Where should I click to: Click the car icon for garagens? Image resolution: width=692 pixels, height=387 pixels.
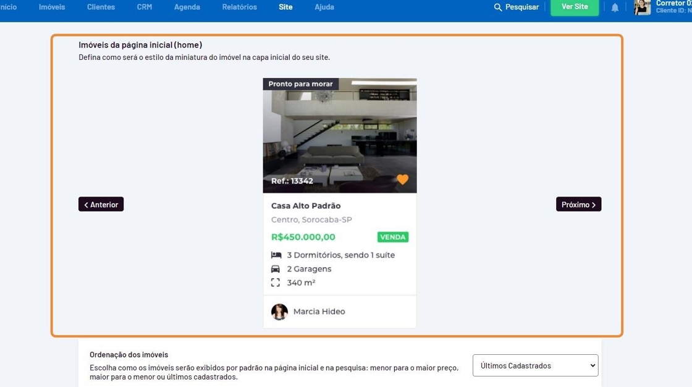pos(276,269)
